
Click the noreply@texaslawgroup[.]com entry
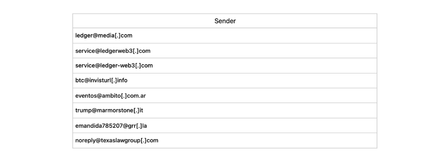(117, 141)
